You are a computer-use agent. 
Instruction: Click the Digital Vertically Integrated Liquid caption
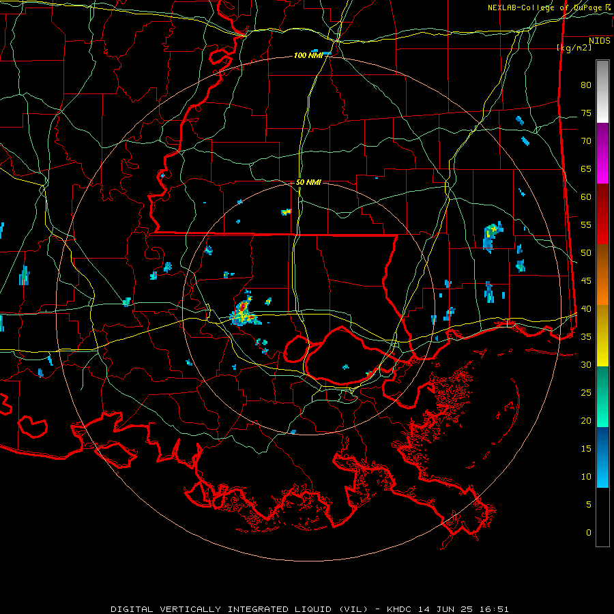tap(239, 609)
